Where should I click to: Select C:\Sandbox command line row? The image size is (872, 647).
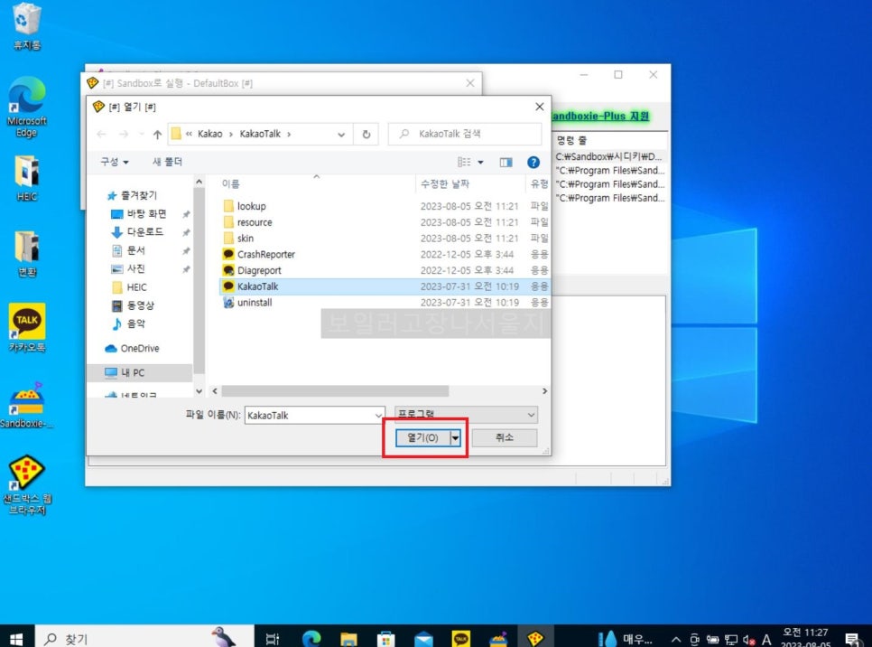tap(609, 156)
